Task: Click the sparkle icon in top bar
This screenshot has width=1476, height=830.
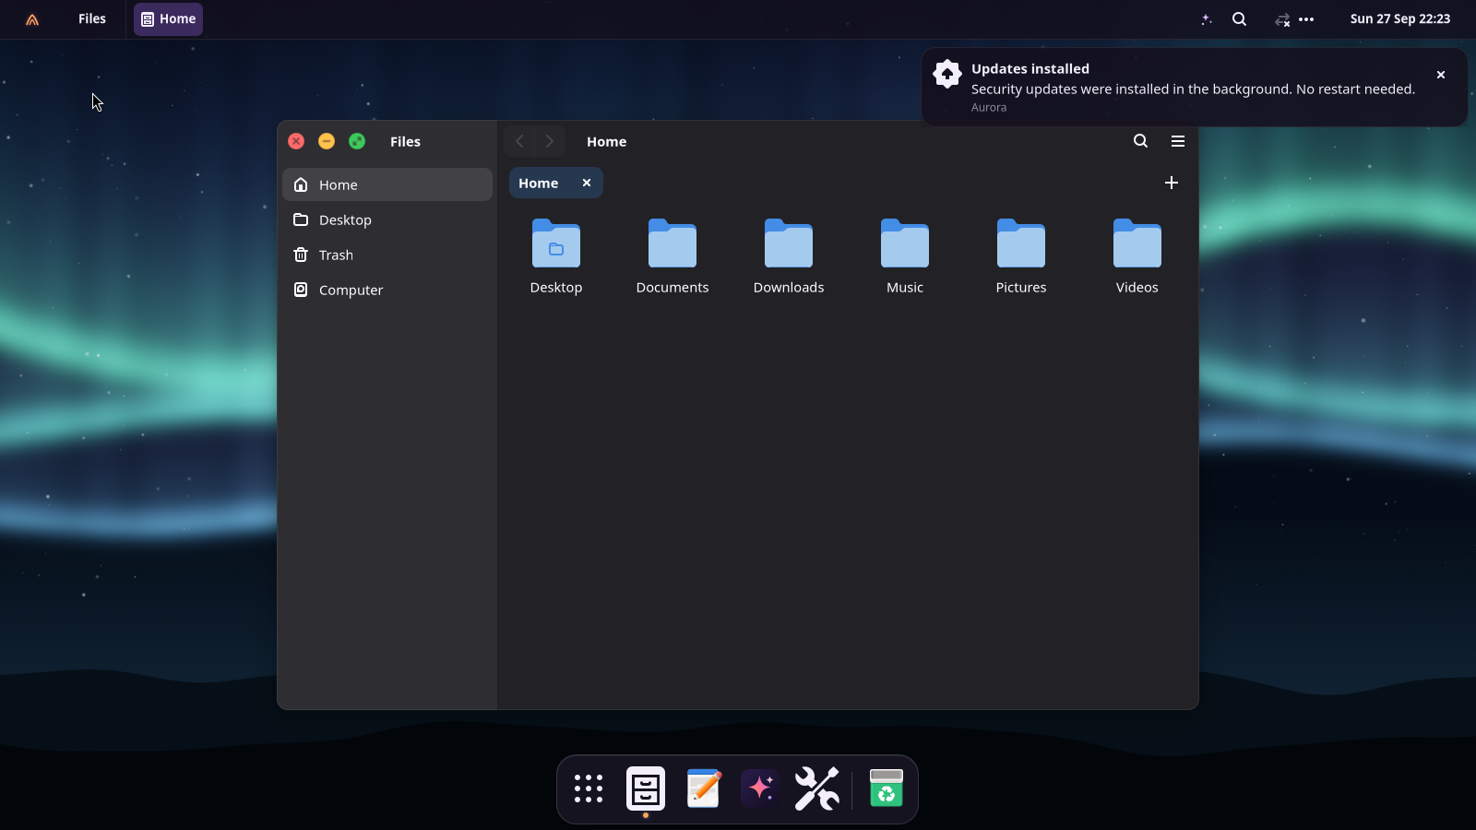Action: click(x=1207, y=19)
